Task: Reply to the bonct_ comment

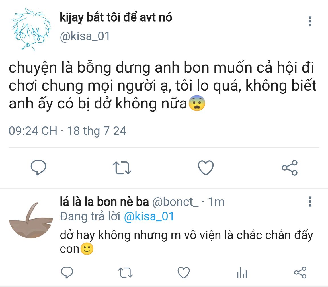Action: pos(67,273)
